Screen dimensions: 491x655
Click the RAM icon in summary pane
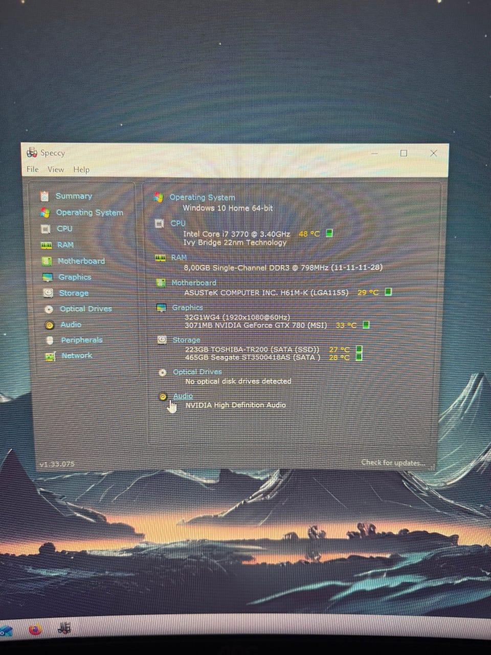click(161, 258)
